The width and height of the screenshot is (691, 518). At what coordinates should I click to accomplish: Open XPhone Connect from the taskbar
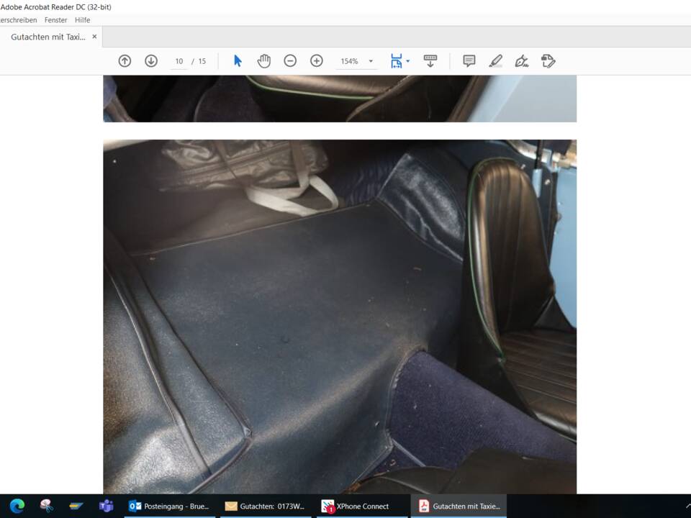pos(357,506)
